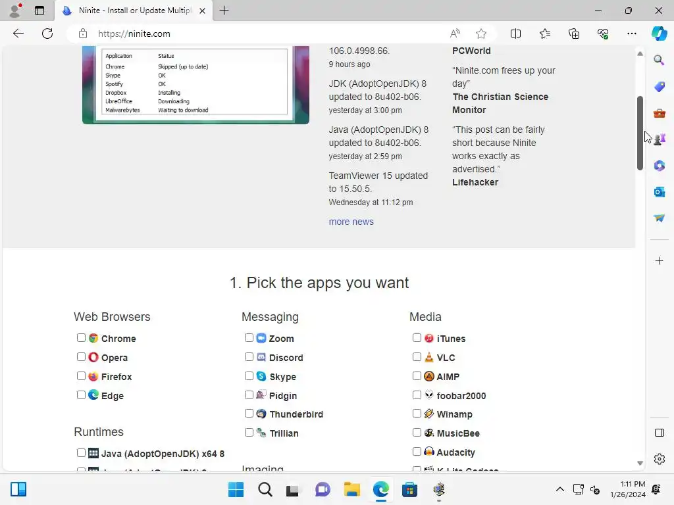Tick the Thunderbird checkbox
The width and height of the screenshot is (674, 505).
(249, 413)
